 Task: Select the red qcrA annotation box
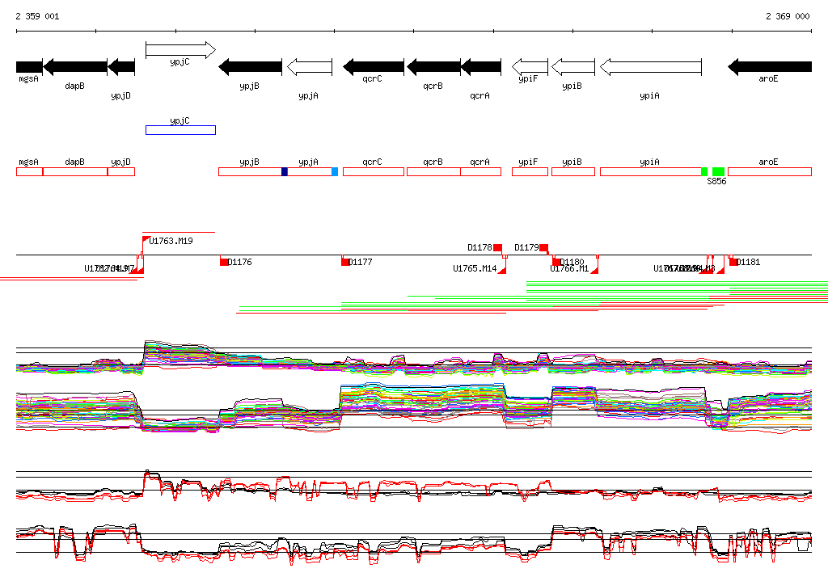(480, 171)
